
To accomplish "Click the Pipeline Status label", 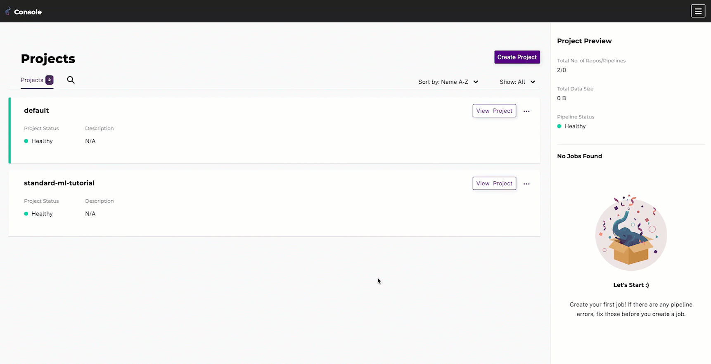I will [576, 117].
